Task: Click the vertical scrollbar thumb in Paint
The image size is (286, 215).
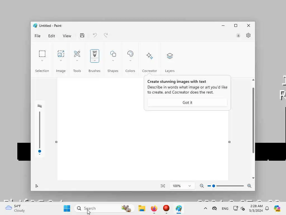Action: click(x=253, y=120)
